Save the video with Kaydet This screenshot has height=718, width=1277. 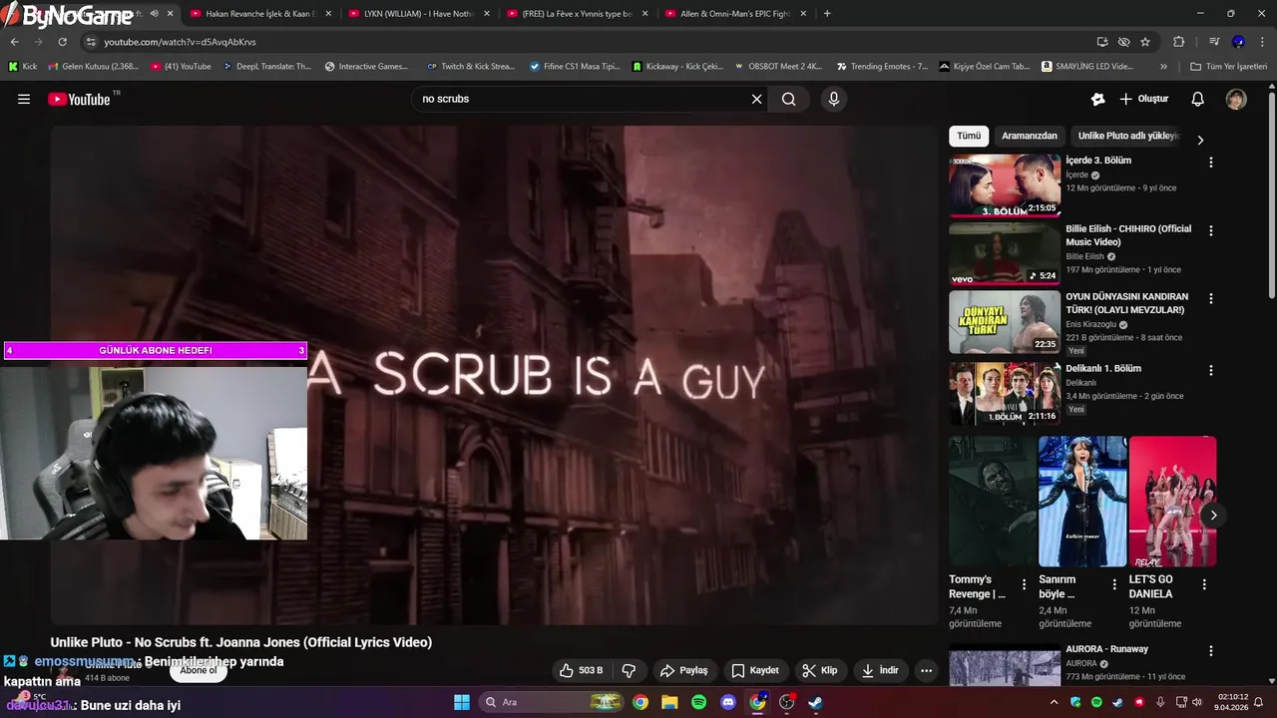[755, 670]
